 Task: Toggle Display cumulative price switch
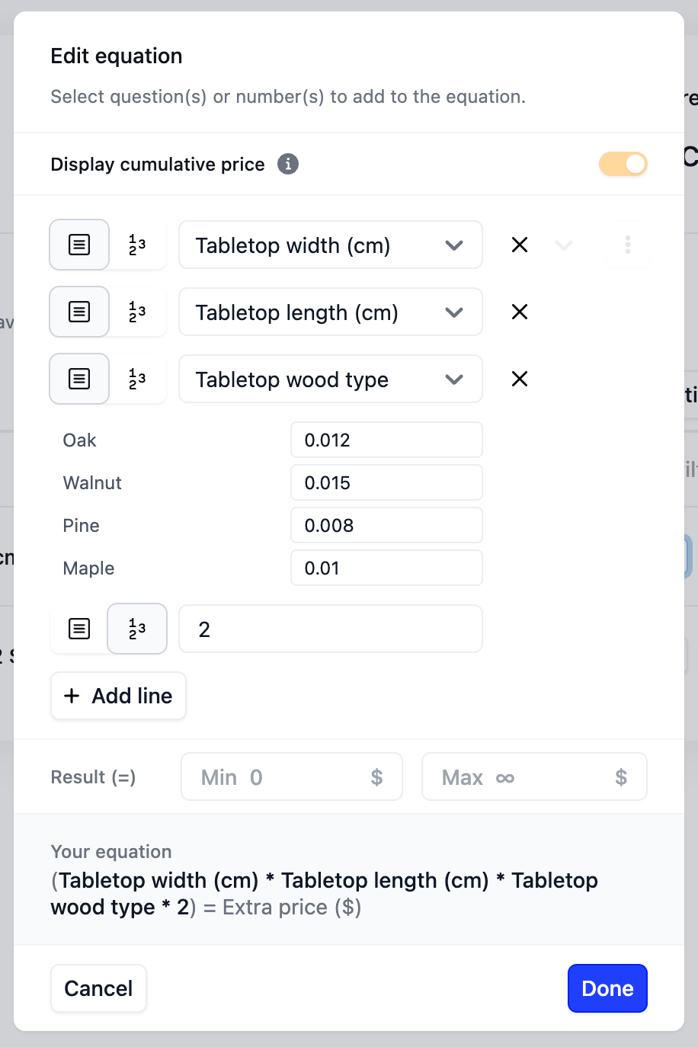(623, 164)
